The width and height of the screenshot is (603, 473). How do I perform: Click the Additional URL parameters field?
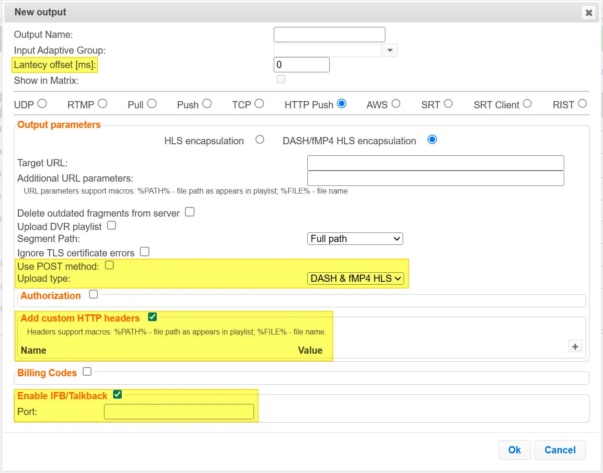click(435, 178)
